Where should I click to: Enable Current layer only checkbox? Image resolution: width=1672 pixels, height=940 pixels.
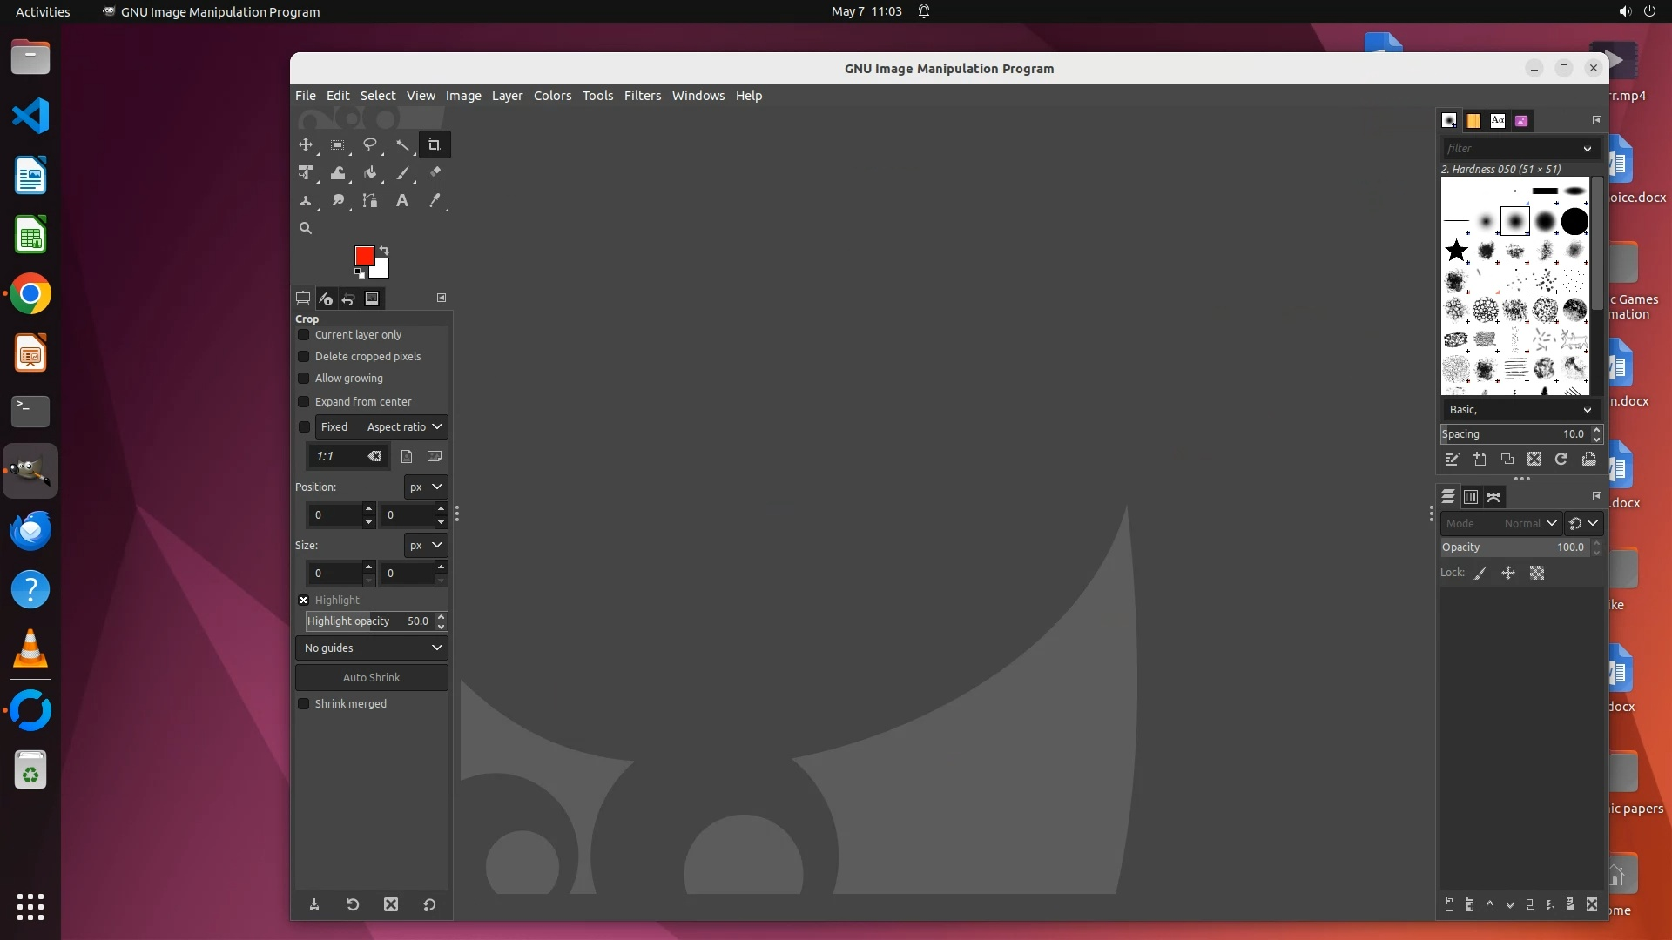pyautogui.click(x=304, y=335)
